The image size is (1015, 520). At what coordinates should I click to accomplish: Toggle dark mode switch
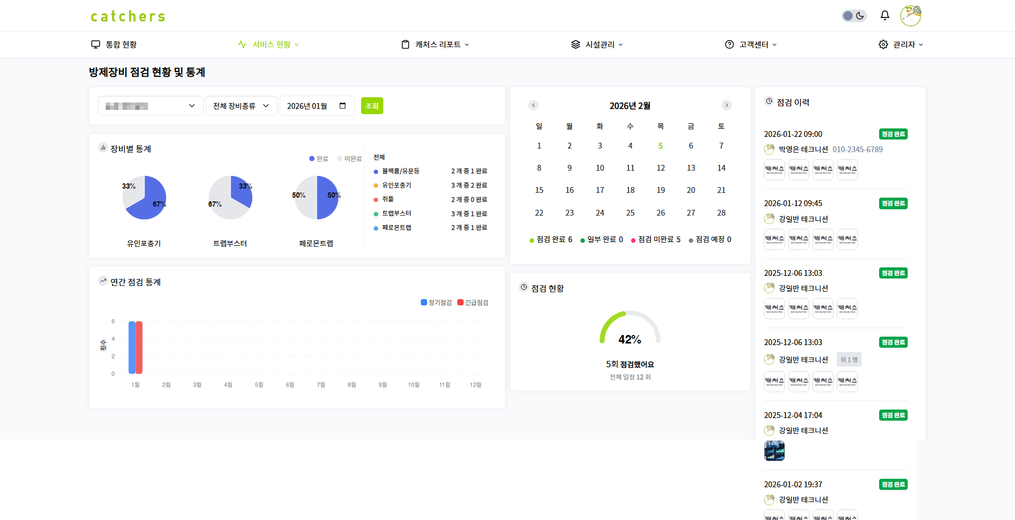point(854,16)
